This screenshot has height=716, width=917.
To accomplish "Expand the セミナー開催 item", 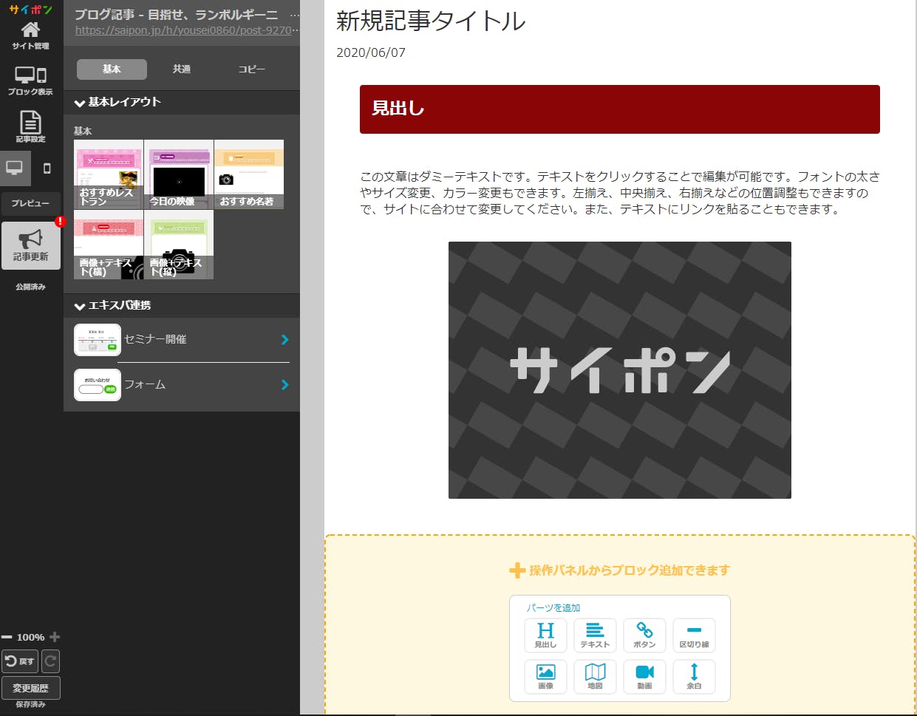I will (284, 340).
